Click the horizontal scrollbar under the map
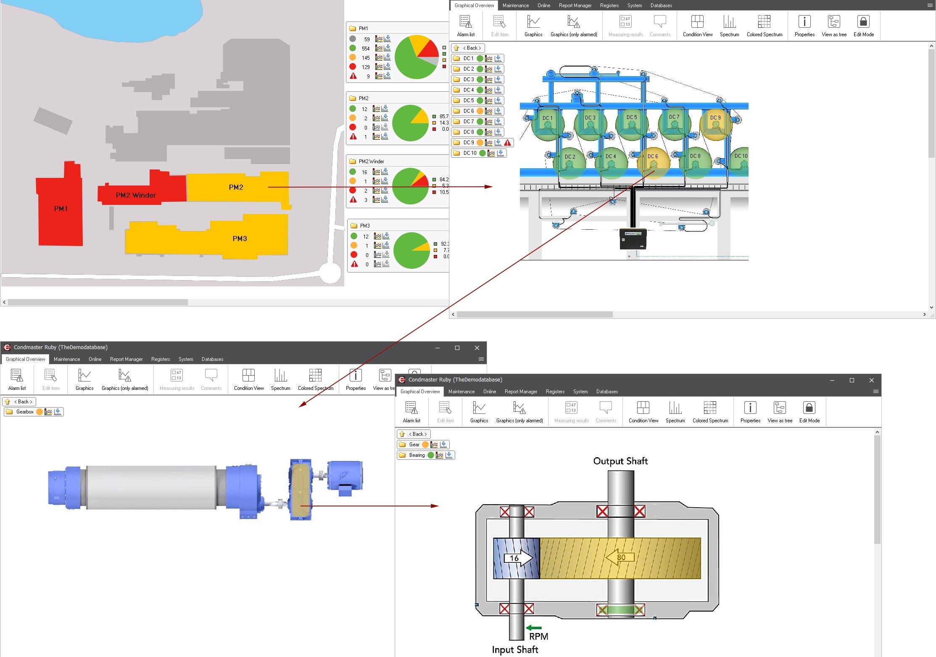Viewport: 936px width, 657px height. [98, 302]
